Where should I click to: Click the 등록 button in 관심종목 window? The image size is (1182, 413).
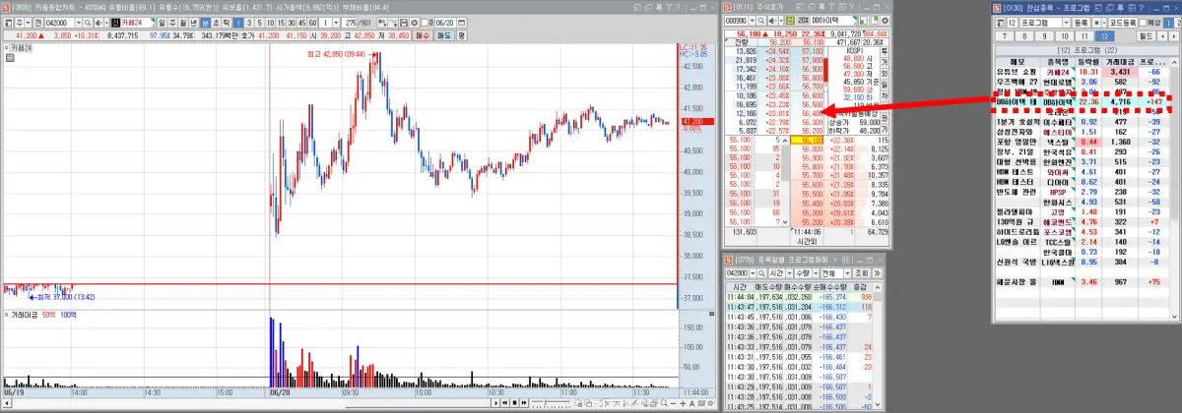[1082, 23]
